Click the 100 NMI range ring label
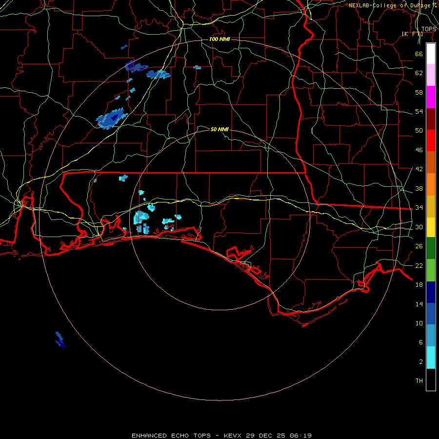Viewport: 439px width, 439px height. coord(219,39)
